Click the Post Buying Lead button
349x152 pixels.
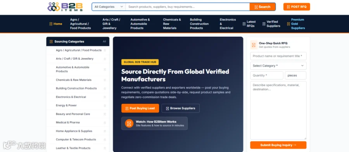point(140,108)
